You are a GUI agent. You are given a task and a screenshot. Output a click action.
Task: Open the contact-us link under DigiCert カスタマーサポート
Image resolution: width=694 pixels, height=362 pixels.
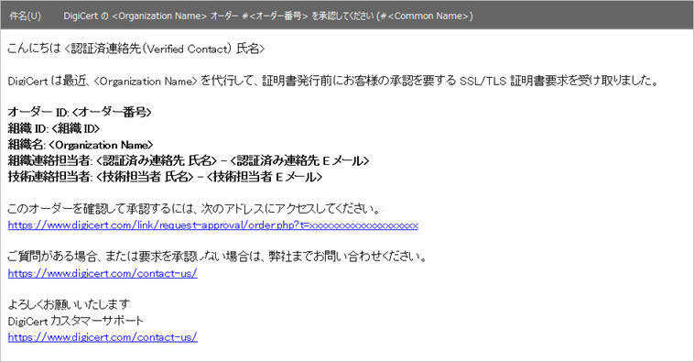(103, 337)
